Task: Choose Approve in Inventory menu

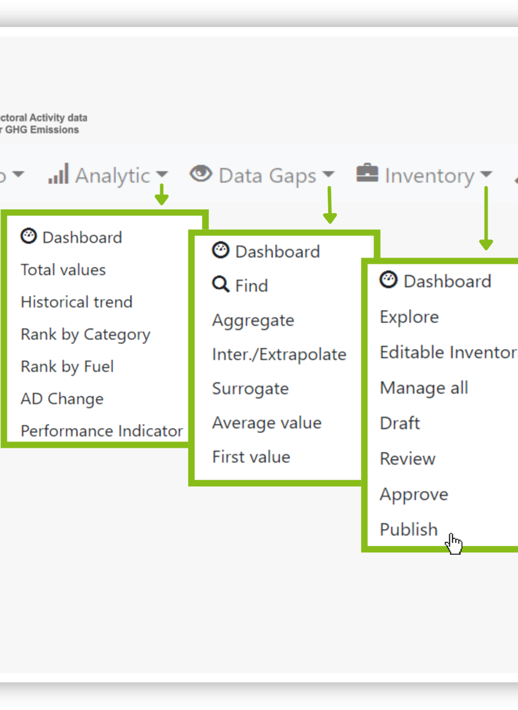Action: tap(414, 494)
